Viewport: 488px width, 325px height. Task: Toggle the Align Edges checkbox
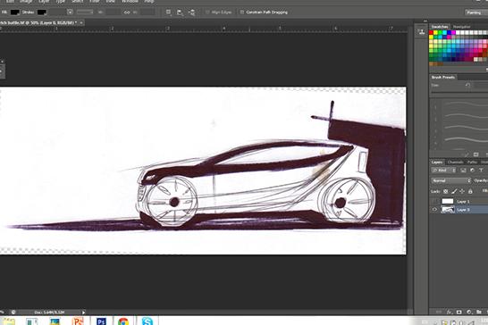pos(207,12)
